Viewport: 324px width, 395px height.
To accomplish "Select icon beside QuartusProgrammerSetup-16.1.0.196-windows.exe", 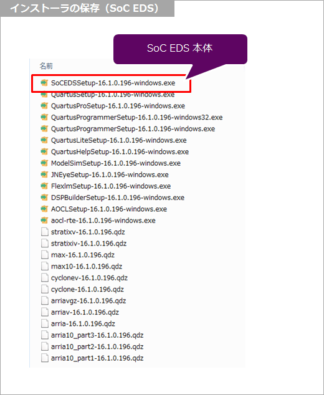I will [44, 128].
